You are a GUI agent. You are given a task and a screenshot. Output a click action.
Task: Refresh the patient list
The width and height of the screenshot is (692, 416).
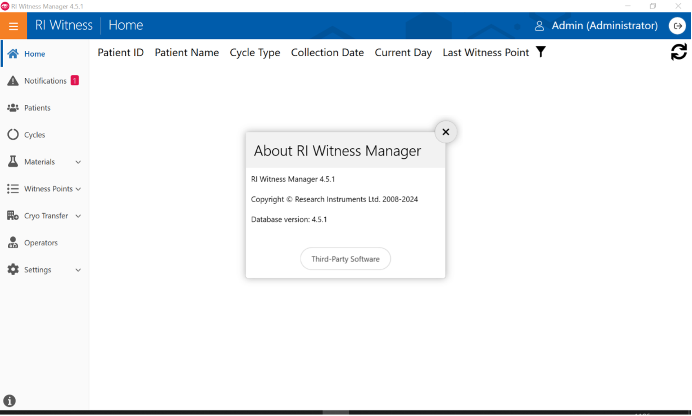point(678,52)
